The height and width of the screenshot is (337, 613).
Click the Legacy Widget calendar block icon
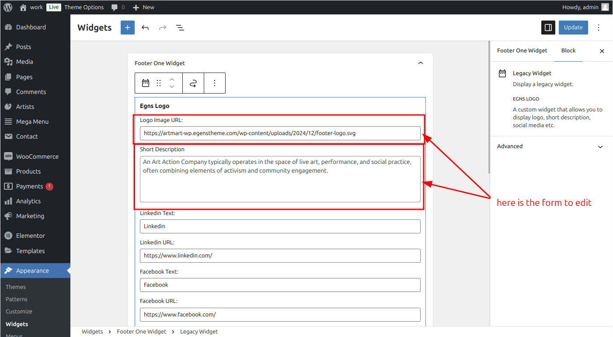point(146,83)
